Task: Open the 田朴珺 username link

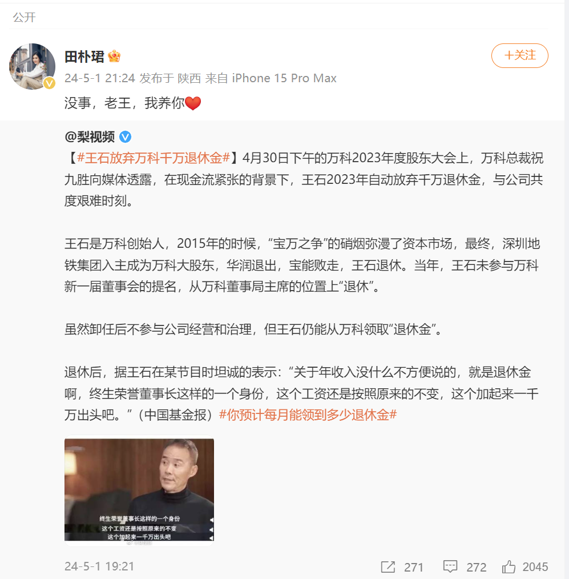Action: coord(84,57)
